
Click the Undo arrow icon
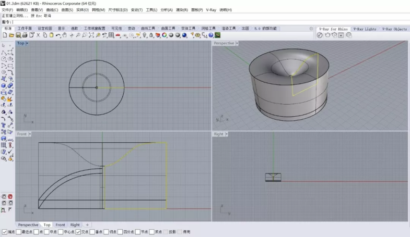(x=58, y=35)
